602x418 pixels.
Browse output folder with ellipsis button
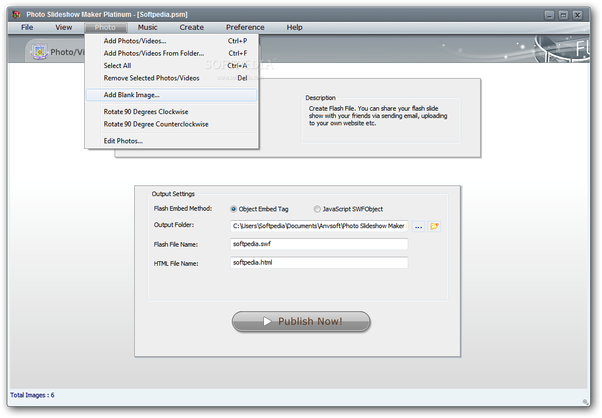coord(418,226)
